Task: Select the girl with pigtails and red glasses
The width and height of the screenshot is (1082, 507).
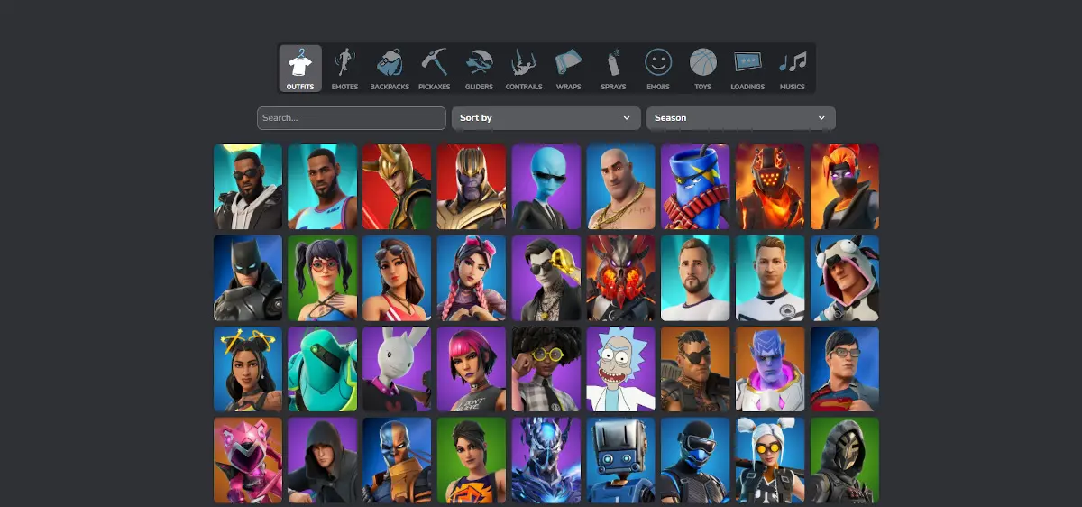Action: (x=322, y=278)
